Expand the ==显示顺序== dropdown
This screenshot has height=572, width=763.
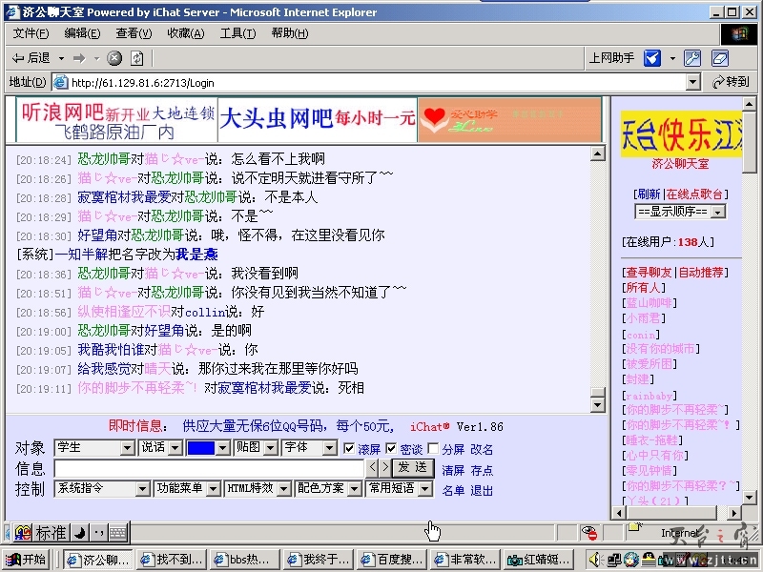[679, 212]
